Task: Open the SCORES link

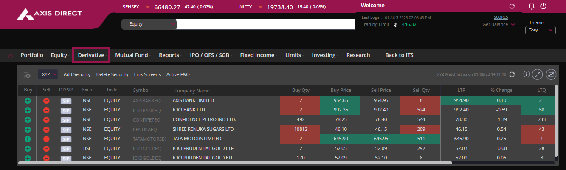Action: tap(501, 17)
